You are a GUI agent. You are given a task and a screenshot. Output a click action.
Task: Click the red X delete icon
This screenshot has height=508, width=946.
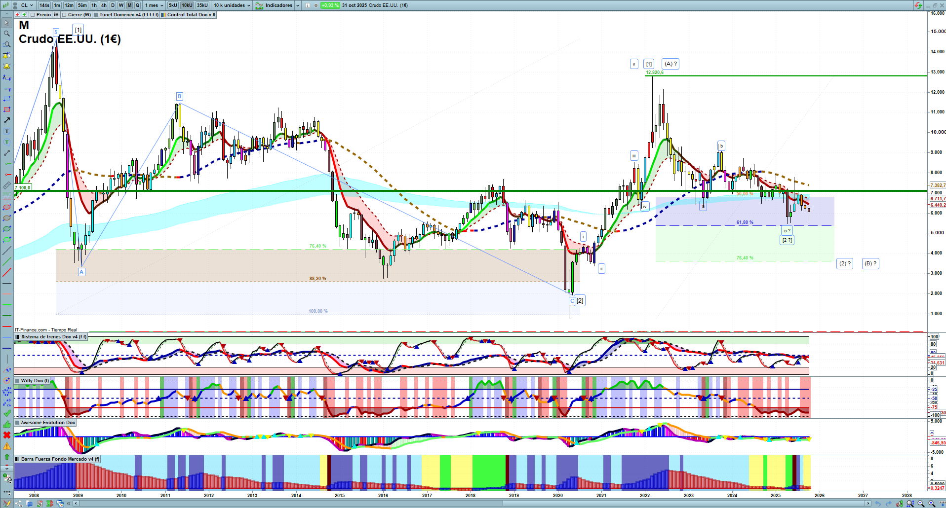pyautogui.click(x=7, y=435)
